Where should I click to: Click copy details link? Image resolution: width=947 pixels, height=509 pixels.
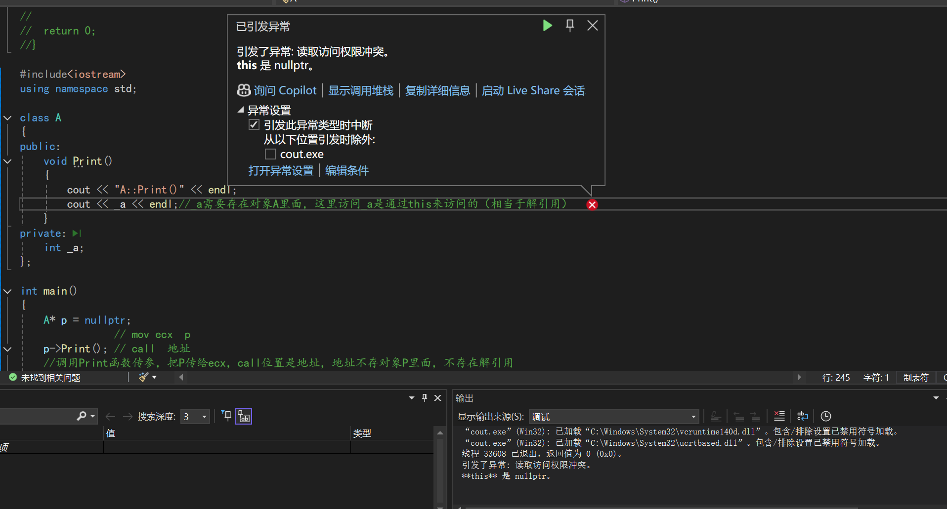437,90
